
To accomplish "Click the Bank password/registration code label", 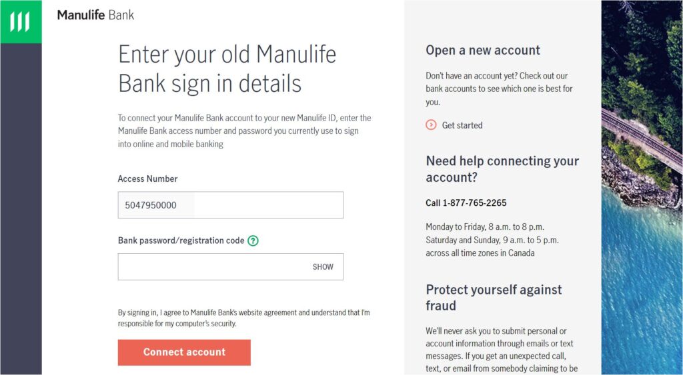I will [181, 240].
